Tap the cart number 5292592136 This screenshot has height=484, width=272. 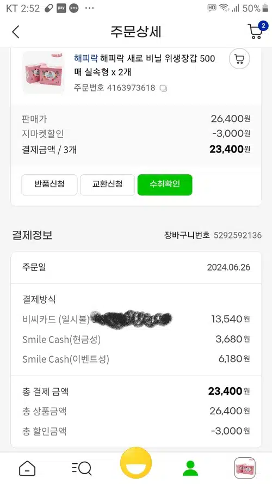[x=238, y=235]
